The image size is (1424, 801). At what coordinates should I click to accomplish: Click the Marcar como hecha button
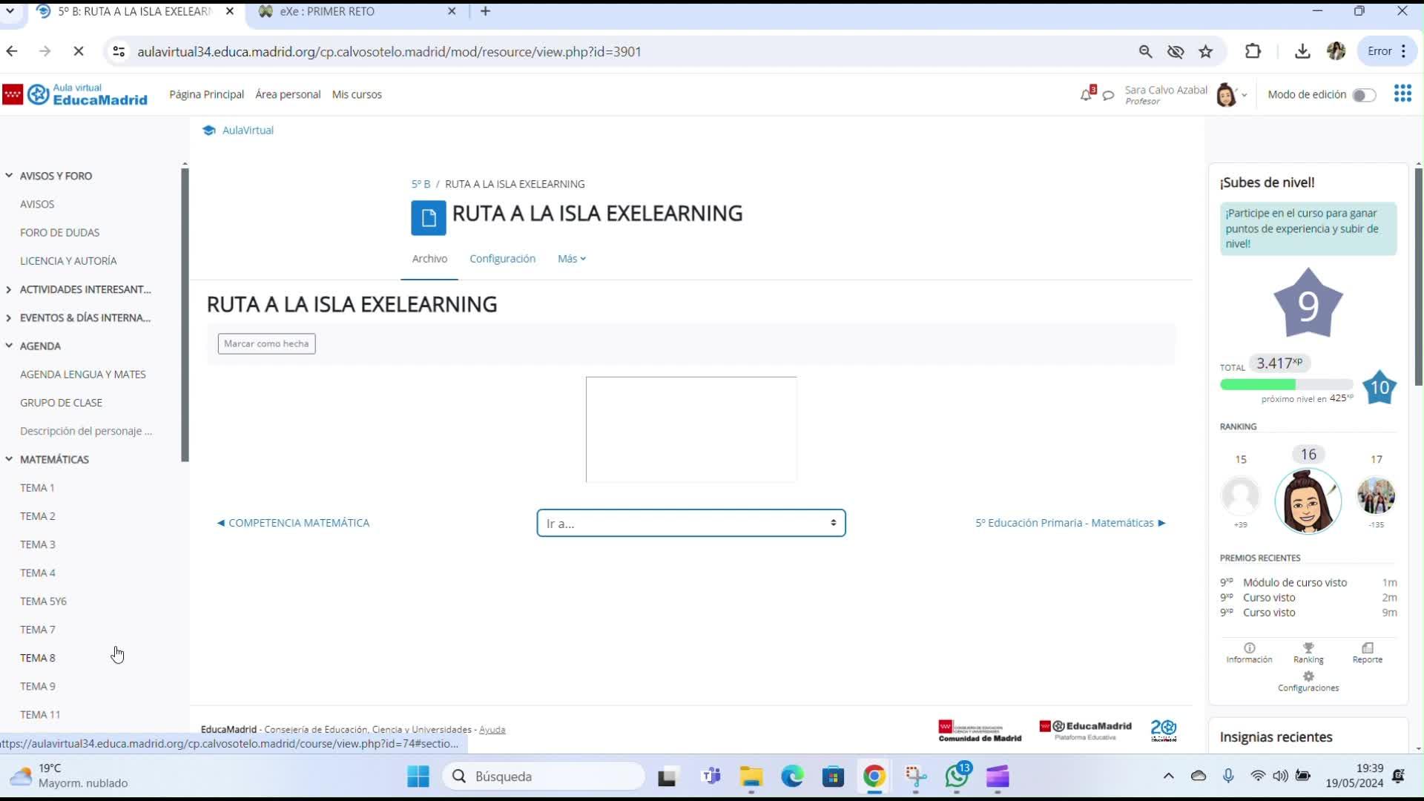(x=266, y=343)
